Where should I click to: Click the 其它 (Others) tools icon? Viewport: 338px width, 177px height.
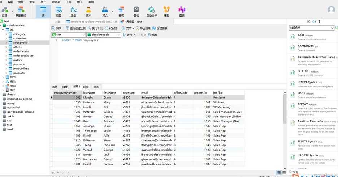tap(105, 12)
